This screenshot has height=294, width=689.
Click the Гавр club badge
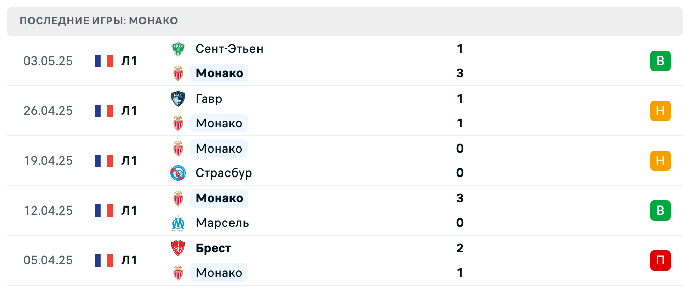(x=179, y=99)
